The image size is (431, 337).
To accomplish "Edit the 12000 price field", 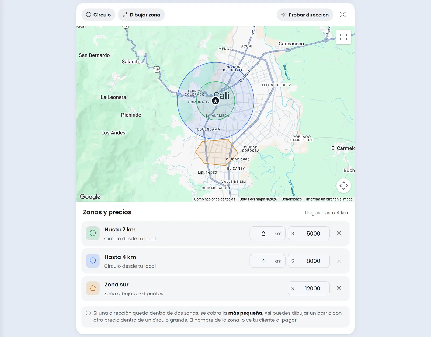I will [x=309, y=288].
